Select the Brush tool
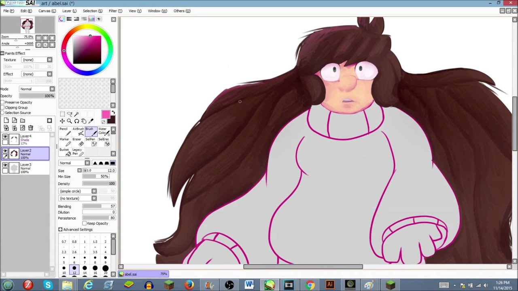Image resolution: width=518 pixels, height=291 pixels. [x=91, y=132]
